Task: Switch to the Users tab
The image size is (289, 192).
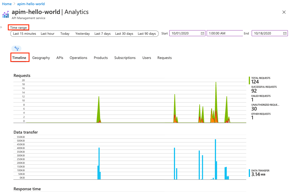Action: tap(147, 58)
